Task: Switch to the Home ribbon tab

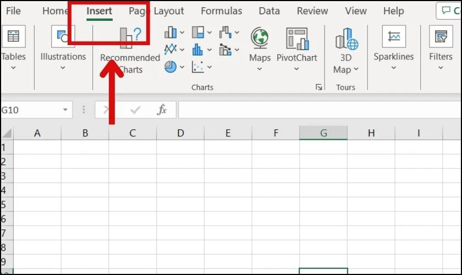Action: click(x=56, y=11)
